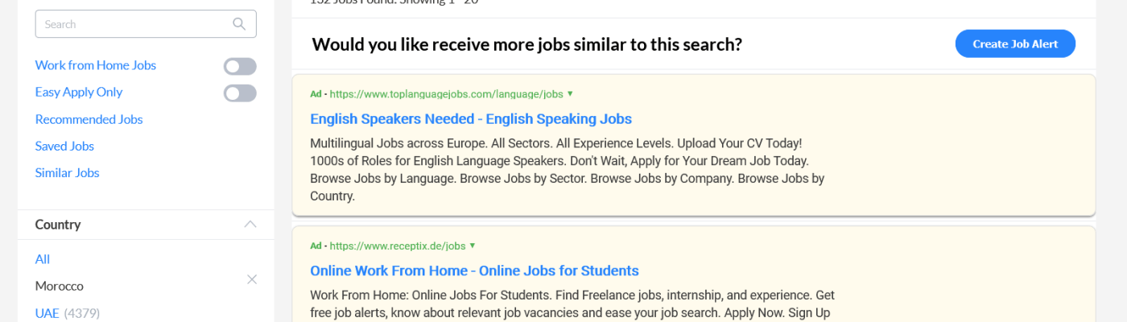Open the Work from Home Jobs link
The image size is (1127, 322).
tap(96, 65)
